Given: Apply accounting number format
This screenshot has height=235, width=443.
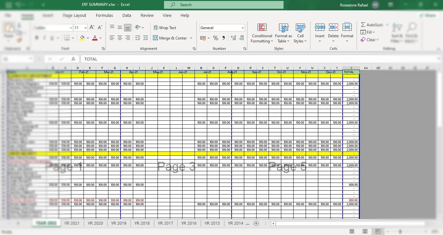Looking at the screenshot, I should click(x=203, y=38).
